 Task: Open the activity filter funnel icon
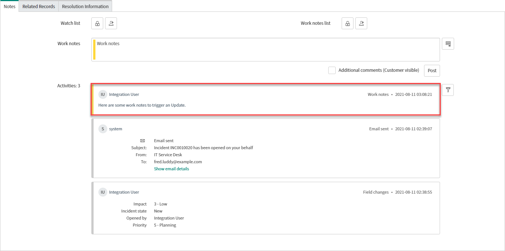[448, 90]
